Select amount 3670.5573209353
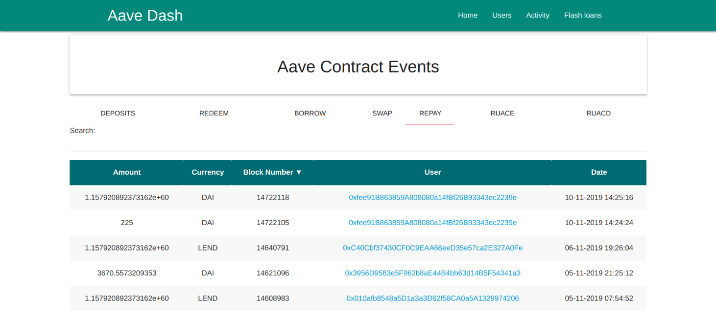This screenshot has height=320, width=716. click(127, 273)
